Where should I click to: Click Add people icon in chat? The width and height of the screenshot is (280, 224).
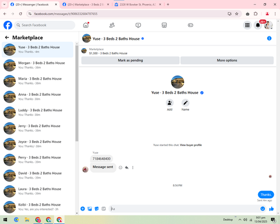point(170,103)
